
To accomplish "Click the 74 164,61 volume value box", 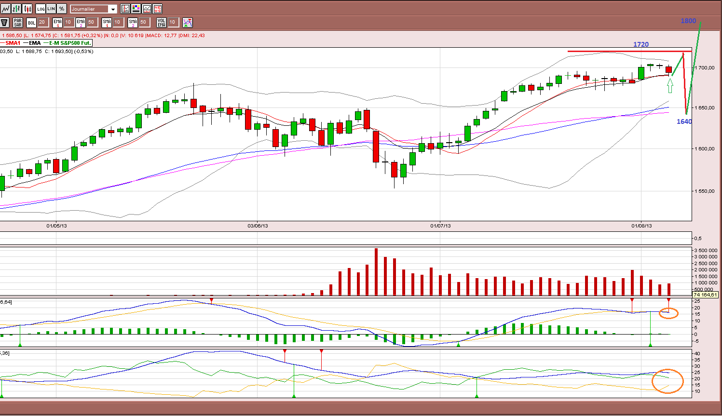I will 706,295.
